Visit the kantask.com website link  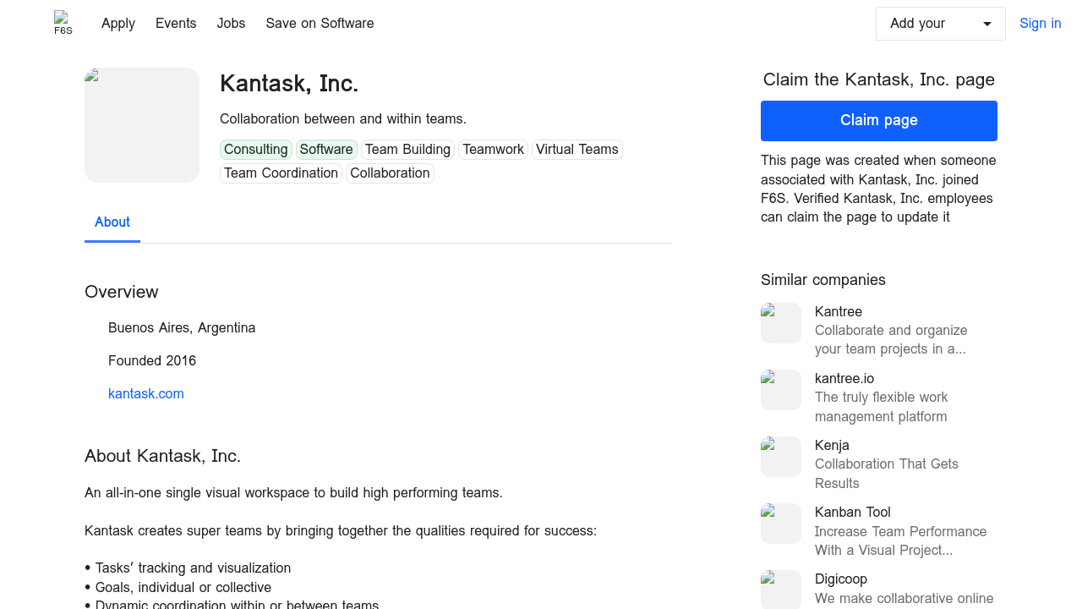coord(146,394)
